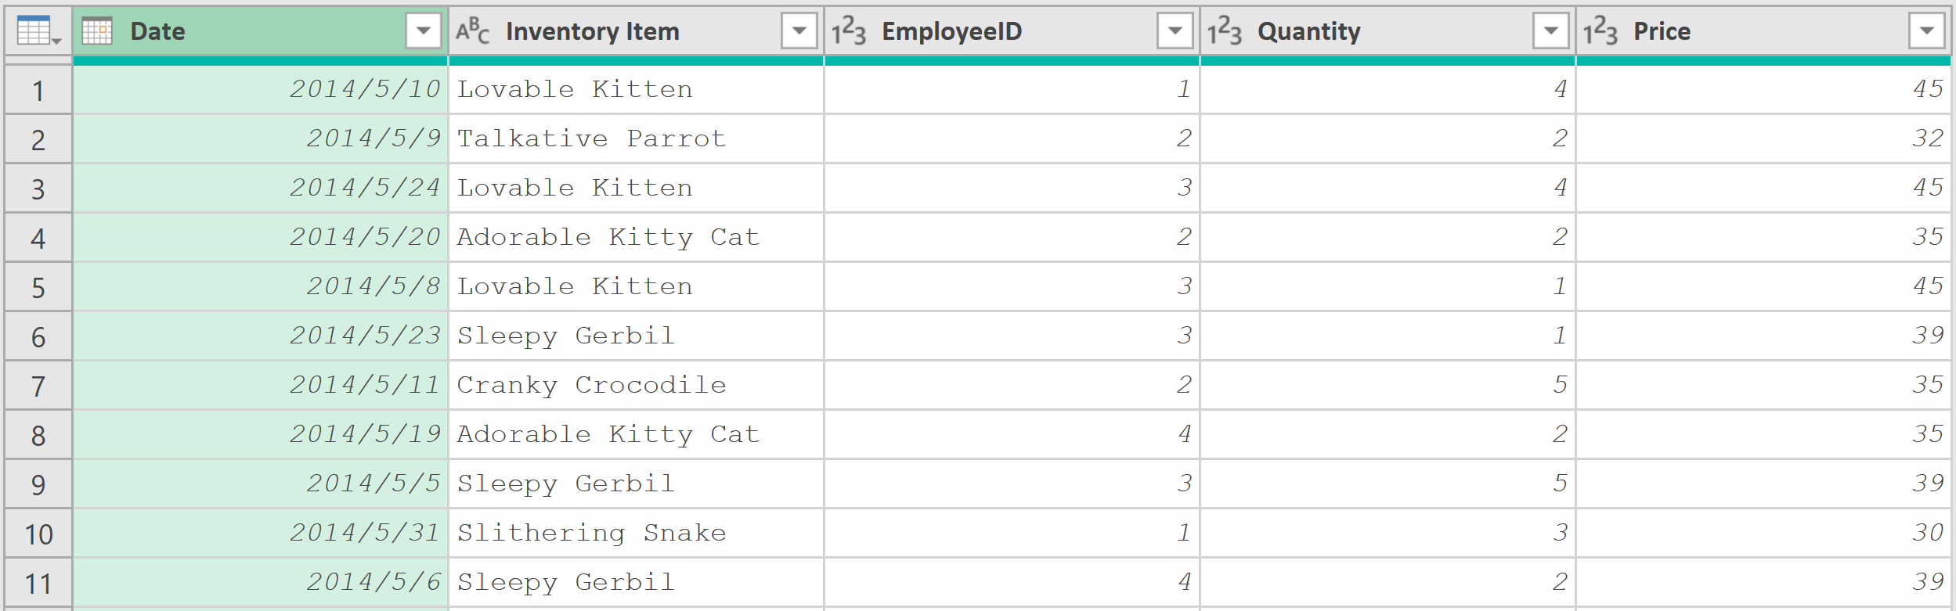Click the Date column type icon
1956x611 pixels.
tap(97, 31)
